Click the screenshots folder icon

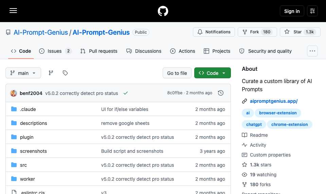point(14,151)
